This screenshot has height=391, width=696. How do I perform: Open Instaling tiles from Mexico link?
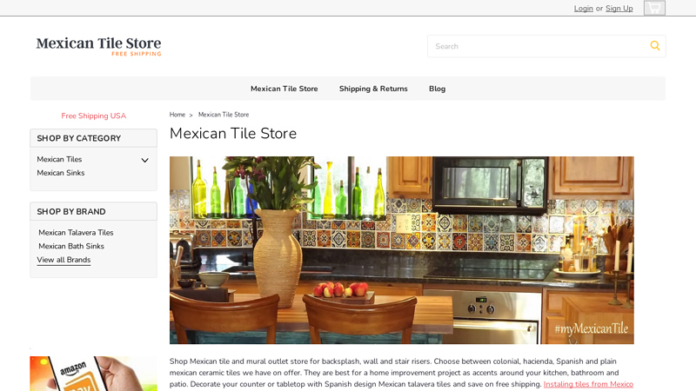[588, 384]
